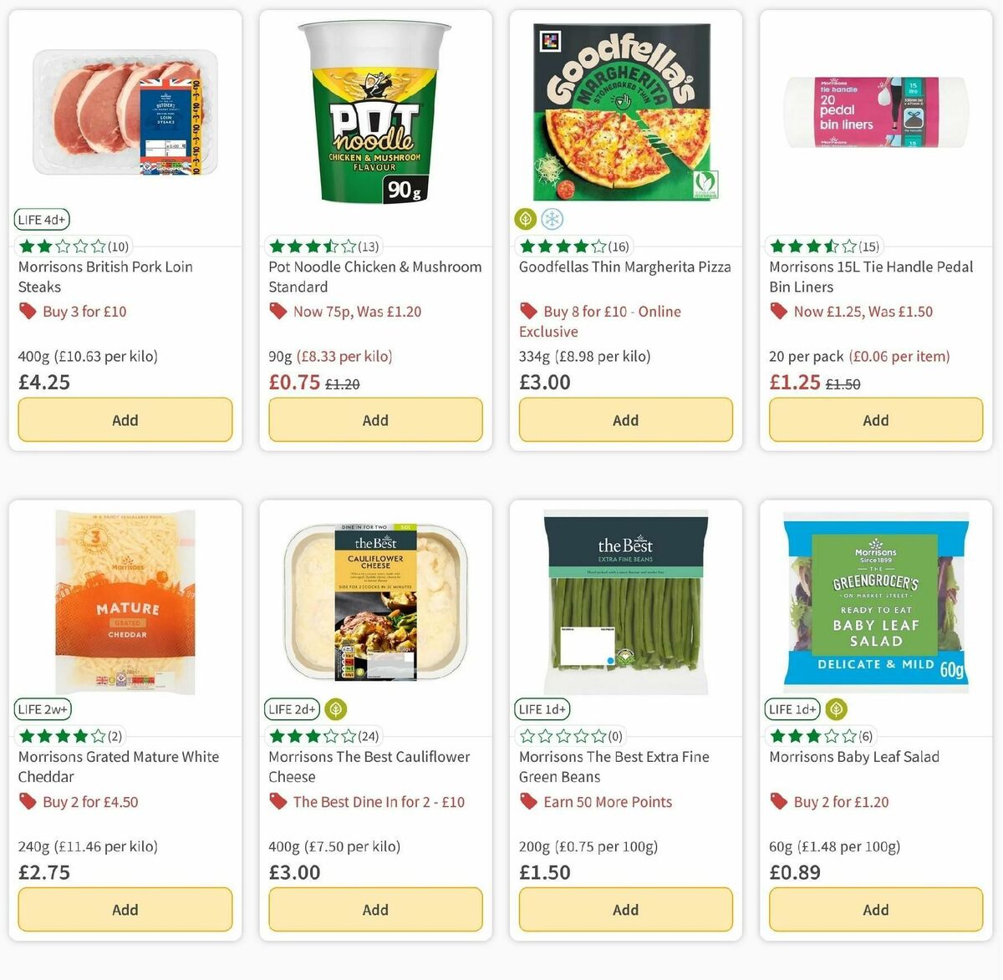Screen dimensions: 1003x980
Task: Open the Morrisons Baby Leaf Salad product page
Action: coord(854,756)
